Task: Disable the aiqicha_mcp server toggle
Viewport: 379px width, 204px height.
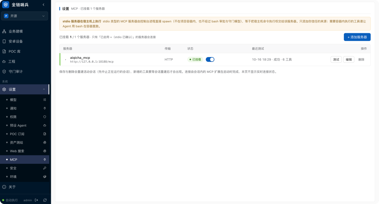Action: click(210, 59)
